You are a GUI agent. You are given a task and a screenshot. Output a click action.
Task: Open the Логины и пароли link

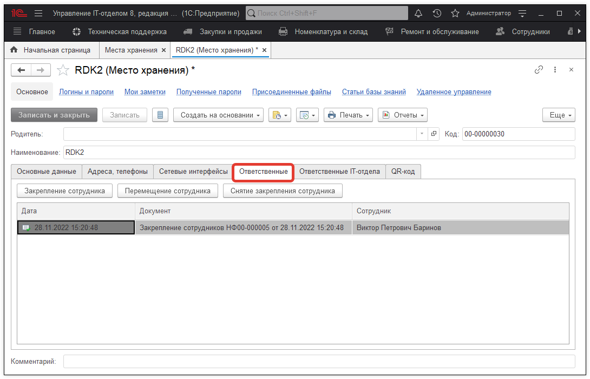86,92
